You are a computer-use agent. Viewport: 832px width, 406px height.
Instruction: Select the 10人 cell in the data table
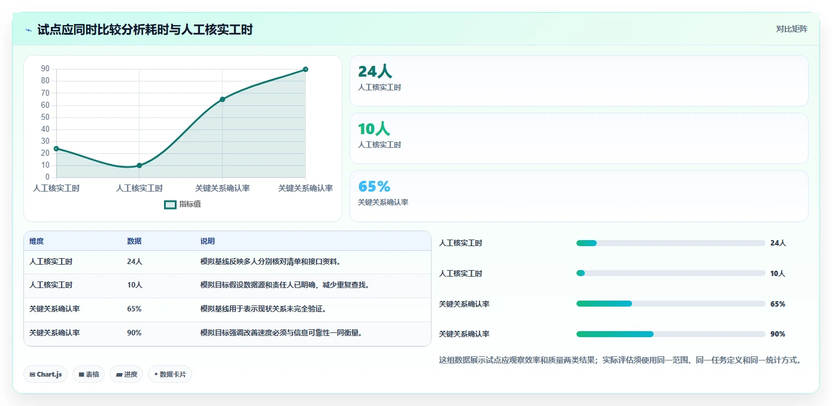click(x=135, y=285)
